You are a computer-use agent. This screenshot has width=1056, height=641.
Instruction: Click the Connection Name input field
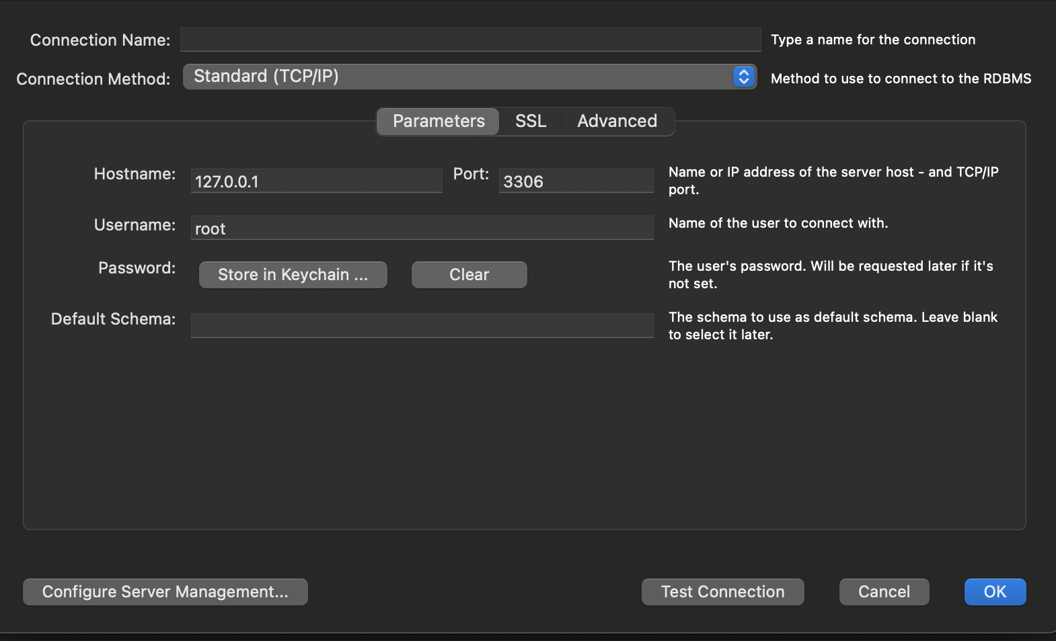point(470,40)
